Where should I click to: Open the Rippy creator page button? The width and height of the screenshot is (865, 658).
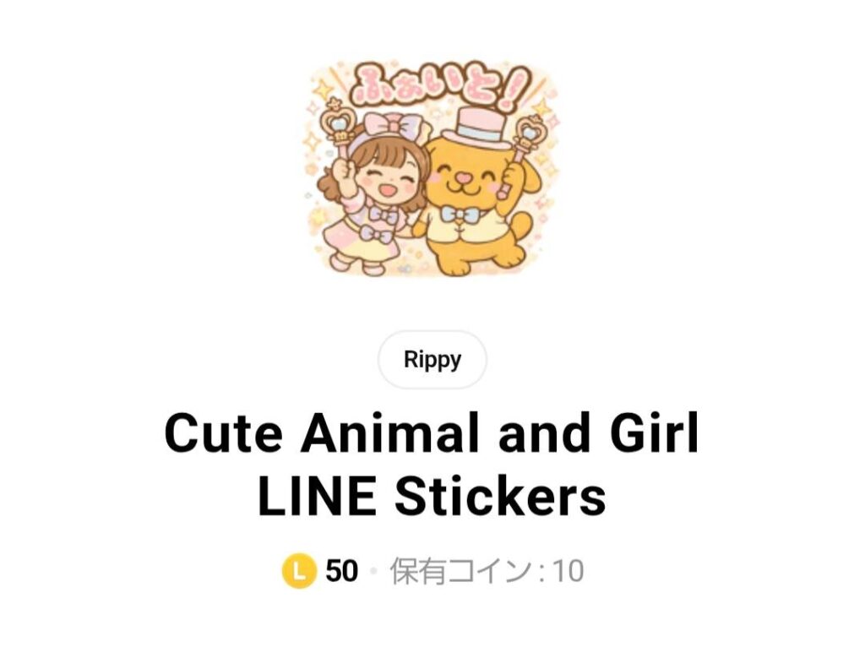click(x=432, y=360)
